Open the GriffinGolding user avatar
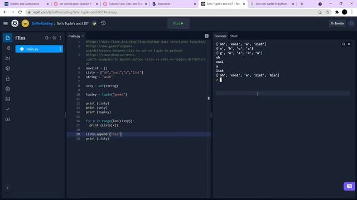 (25, 23)
